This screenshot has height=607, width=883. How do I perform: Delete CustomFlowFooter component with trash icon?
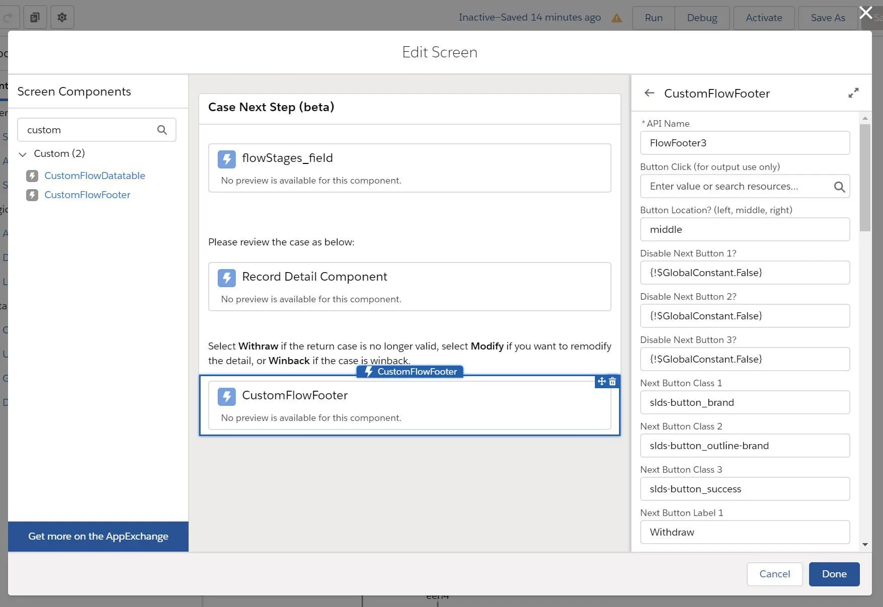click(x=612, y=382)
